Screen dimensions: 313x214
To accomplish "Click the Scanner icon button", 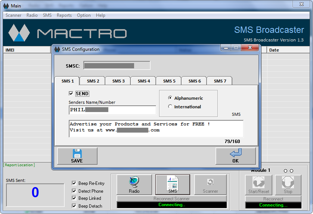I will [x=210, y=184].
